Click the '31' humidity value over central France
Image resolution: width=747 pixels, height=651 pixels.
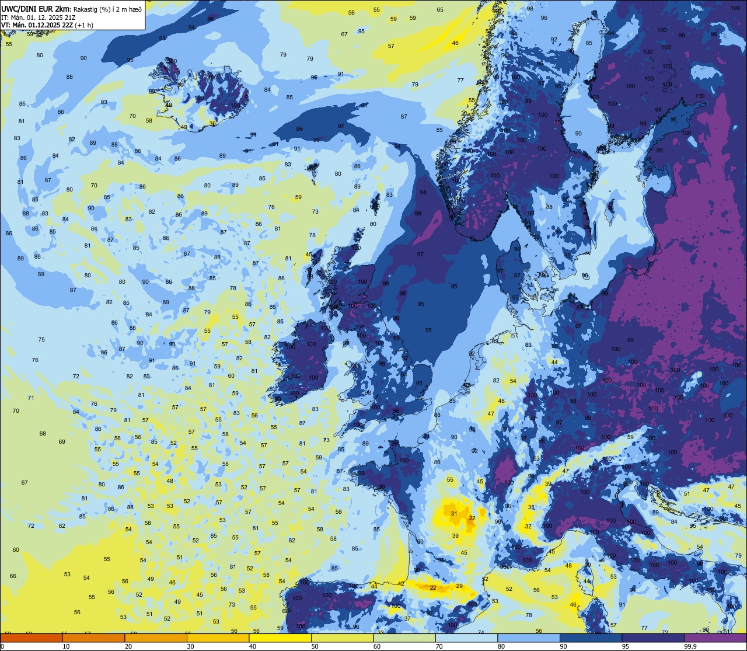[x=454, y=514]
